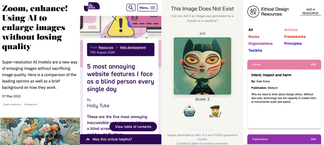The image size is (324, 145).
Task: Open the Menu hamburger button
Action: click(x=147, y=8)
